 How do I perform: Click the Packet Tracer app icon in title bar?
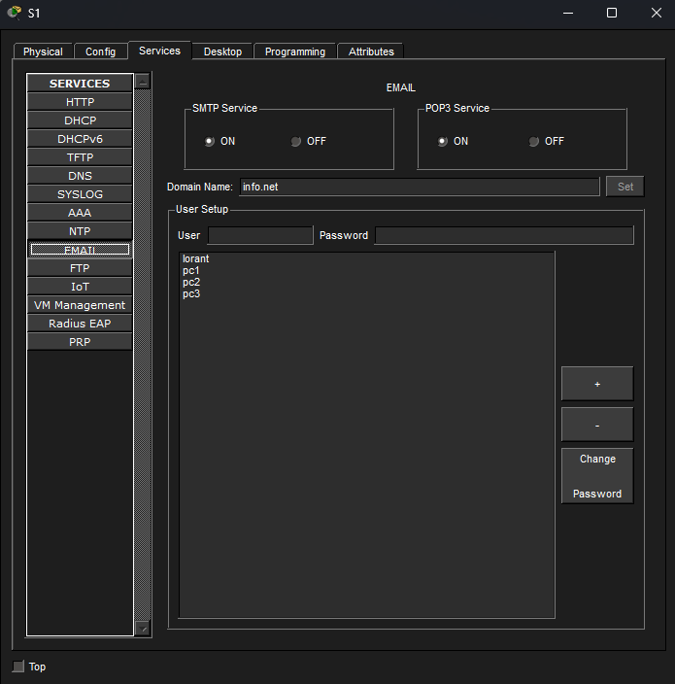coord(15,13)
